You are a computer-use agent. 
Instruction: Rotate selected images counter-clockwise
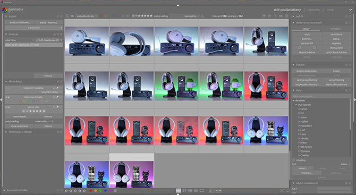pyautogui.click(x=300, y=48)
